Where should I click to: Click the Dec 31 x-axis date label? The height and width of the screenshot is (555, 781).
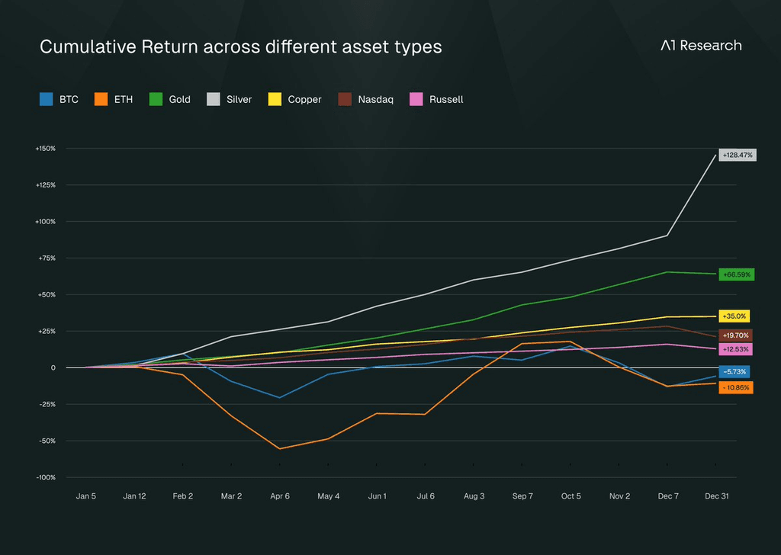pos(717,496)
